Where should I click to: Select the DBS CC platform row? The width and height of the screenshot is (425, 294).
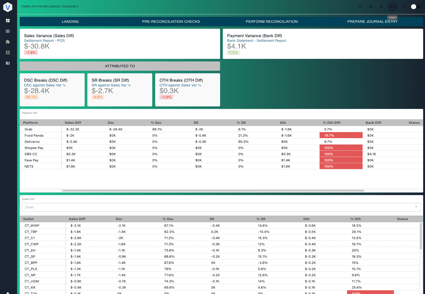click(221, 154)
